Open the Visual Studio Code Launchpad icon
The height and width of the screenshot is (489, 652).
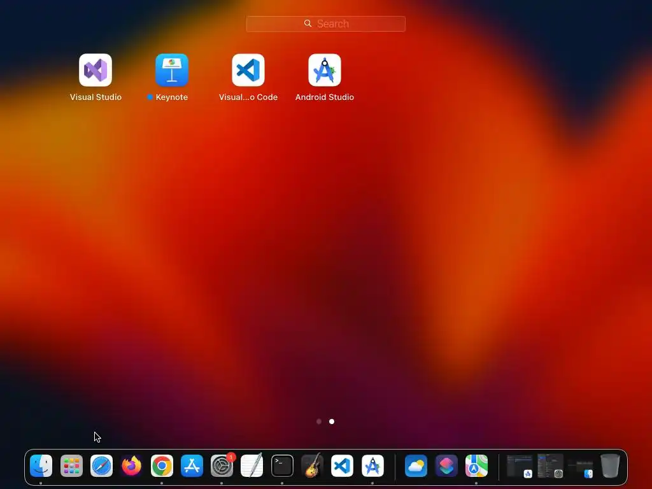point(248,70)
